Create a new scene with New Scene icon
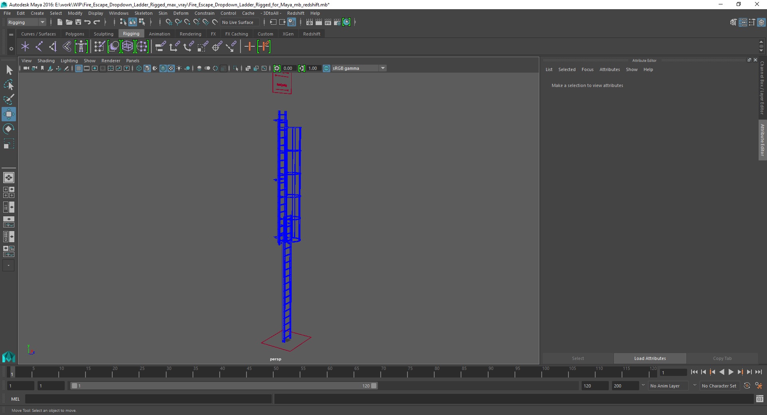 (60, 22)
